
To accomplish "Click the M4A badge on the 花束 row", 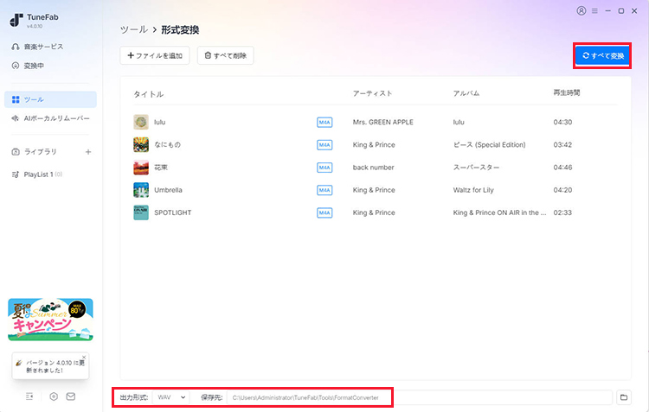I will pyautogui.click(x=324, y=168).
